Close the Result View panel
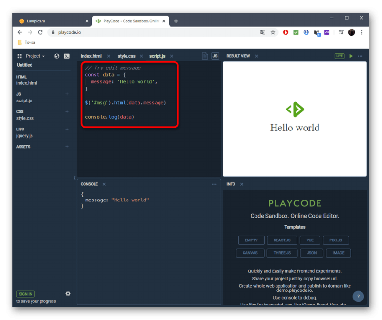 (x=256, y=56)
